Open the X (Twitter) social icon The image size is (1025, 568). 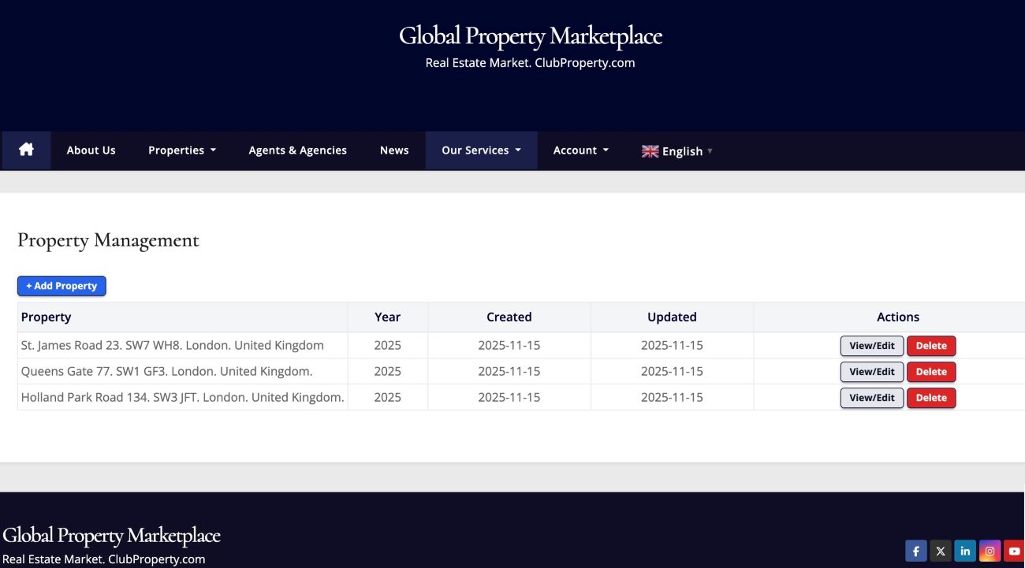940,551
